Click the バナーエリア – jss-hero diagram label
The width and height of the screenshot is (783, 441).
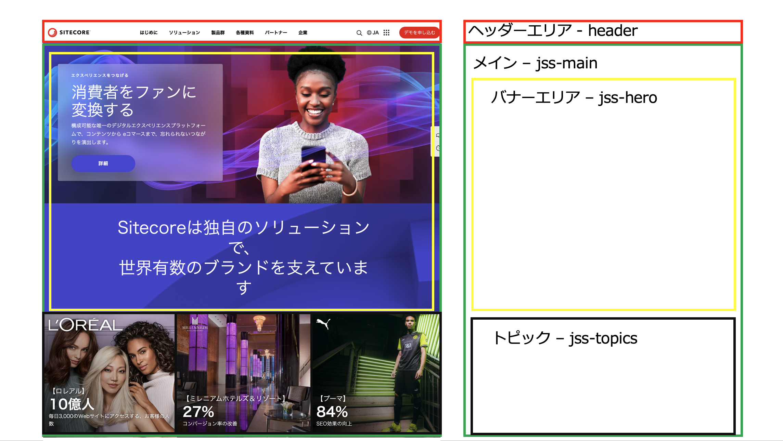574,97
